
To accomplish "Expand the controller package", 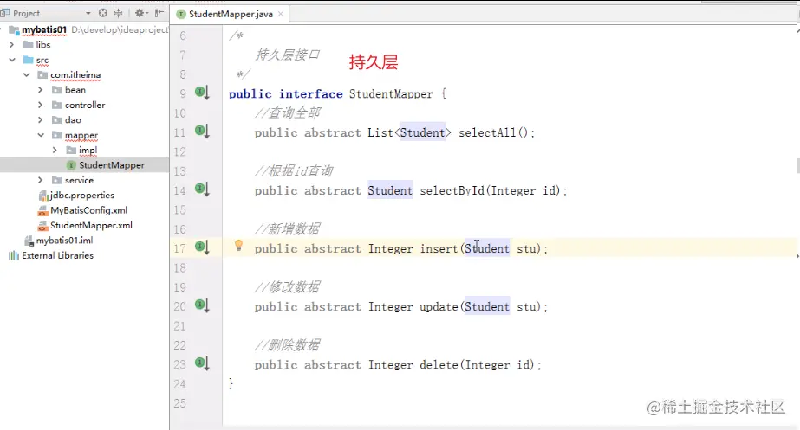I will click(x=41, y=105).
